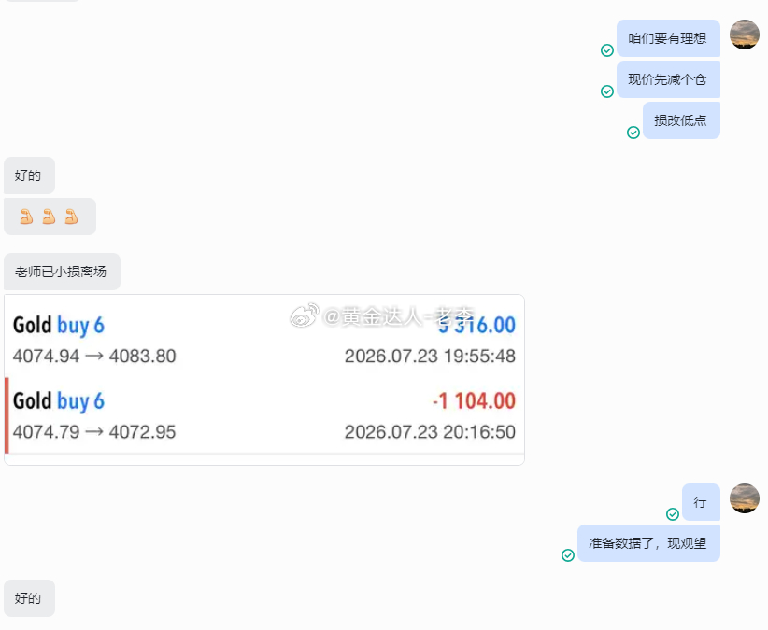Viewport: 768px width, 630px height.
Task: Click the first flexed-arm emoji
Action: [26, 217]
